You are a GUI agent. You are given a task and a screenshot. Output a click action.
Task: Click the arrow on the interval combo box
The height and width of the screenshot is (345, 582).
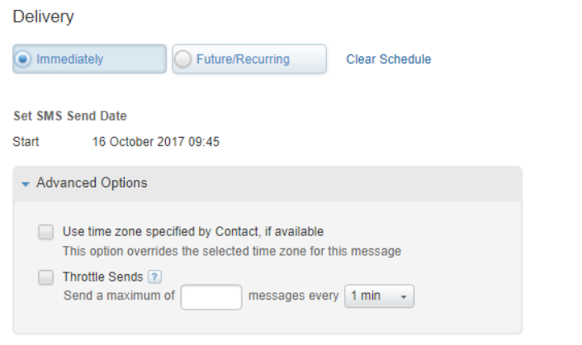pos(404,297)
